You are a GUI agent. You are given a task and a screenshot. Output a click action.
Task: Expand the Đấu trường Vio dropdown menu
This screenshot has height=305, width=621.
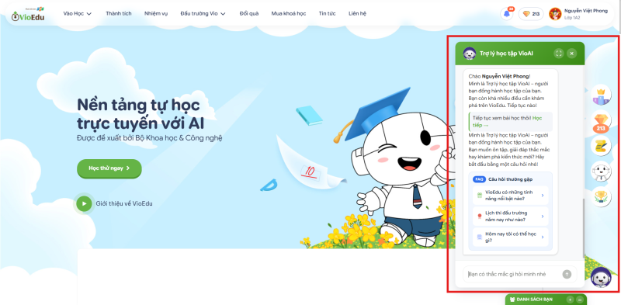pyautogui.click(x=203, y=13)
